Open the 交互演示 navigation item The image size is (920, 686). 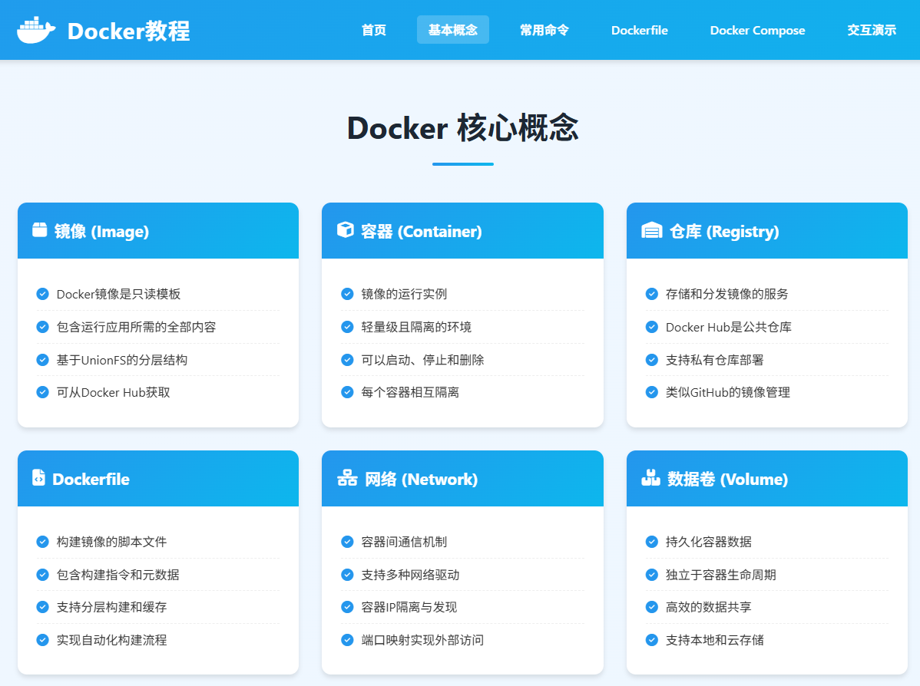click(x=872, y=30)
